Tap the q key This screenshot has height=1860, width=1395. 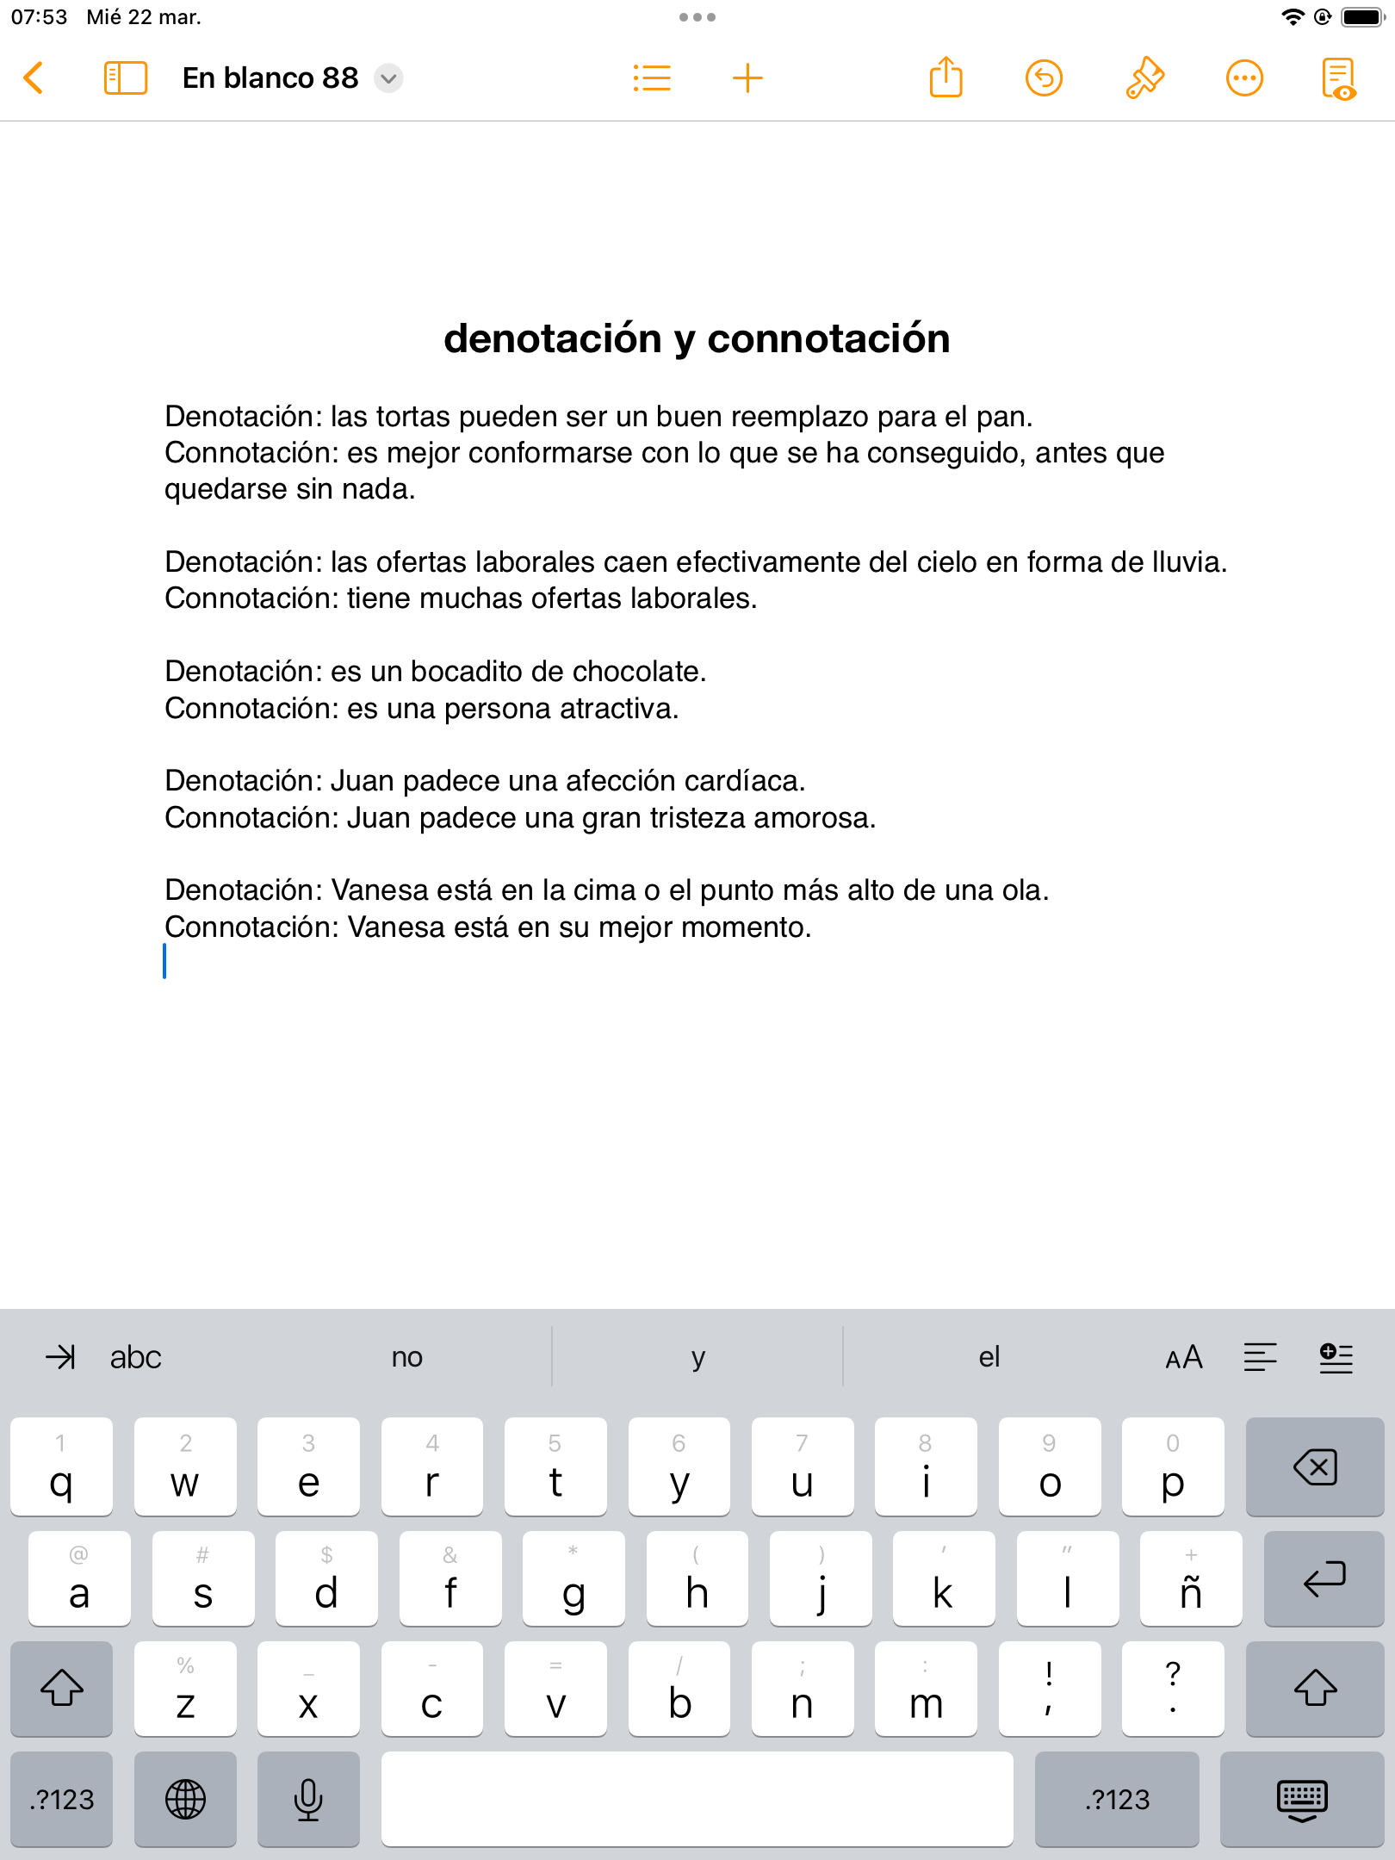(61, 1466)
